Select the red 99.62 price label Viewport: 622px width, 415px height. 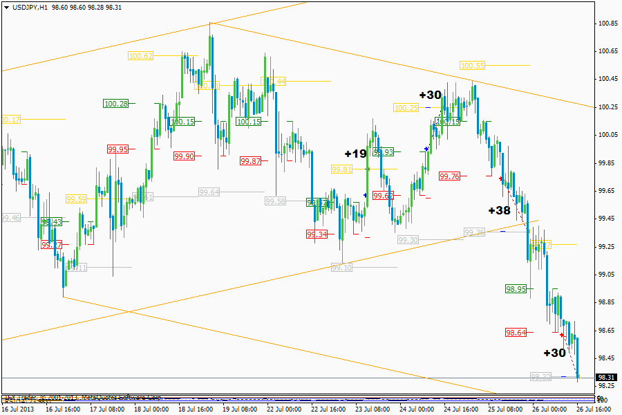383,195
